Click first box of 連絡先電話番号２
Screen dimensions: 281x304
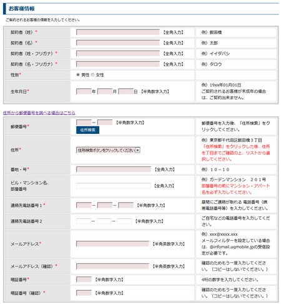coord(84,221)
